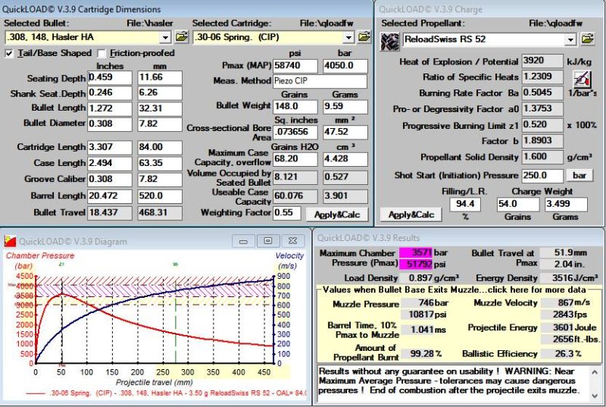Click Bullet Travel 18.437 inches value
This screenshot has width=606, height=407.
pyautogui.click(x=110, y=213)
